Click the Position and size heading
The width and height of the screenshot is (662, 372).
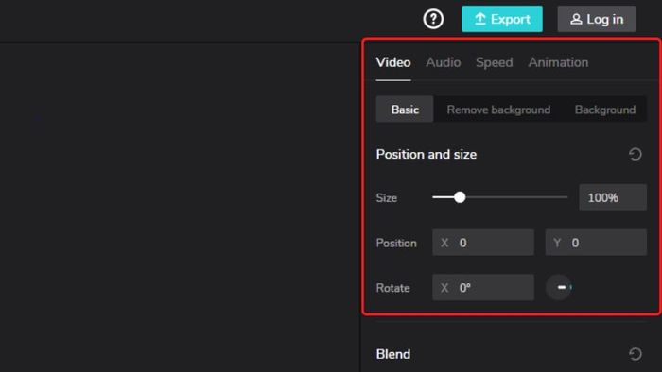(426, 154)
